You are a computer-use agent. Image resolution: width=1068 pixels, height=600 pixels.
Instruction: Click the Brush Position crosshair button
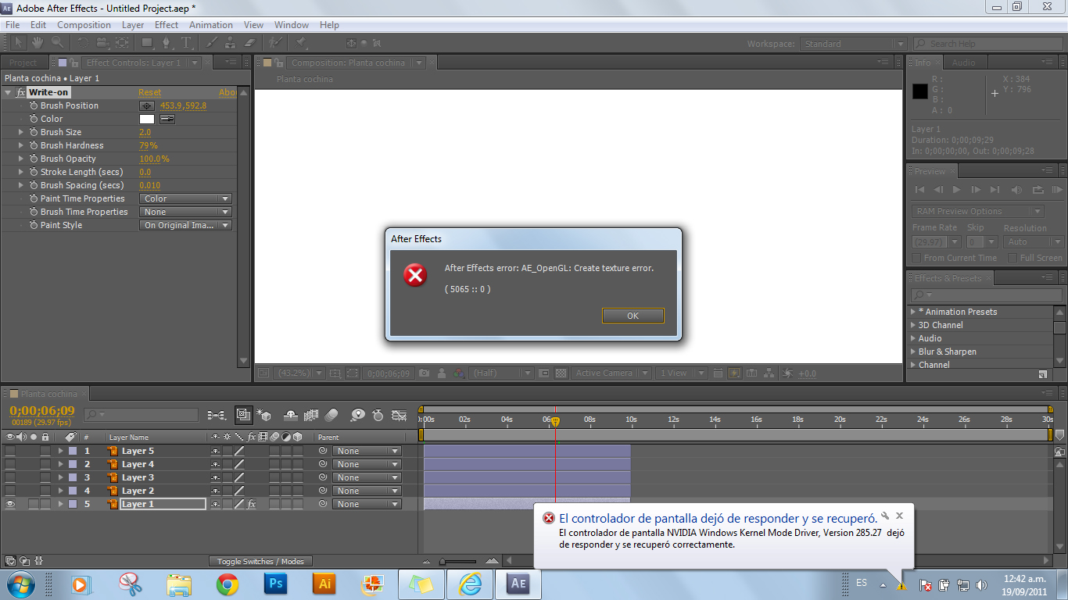click(147, 105)
